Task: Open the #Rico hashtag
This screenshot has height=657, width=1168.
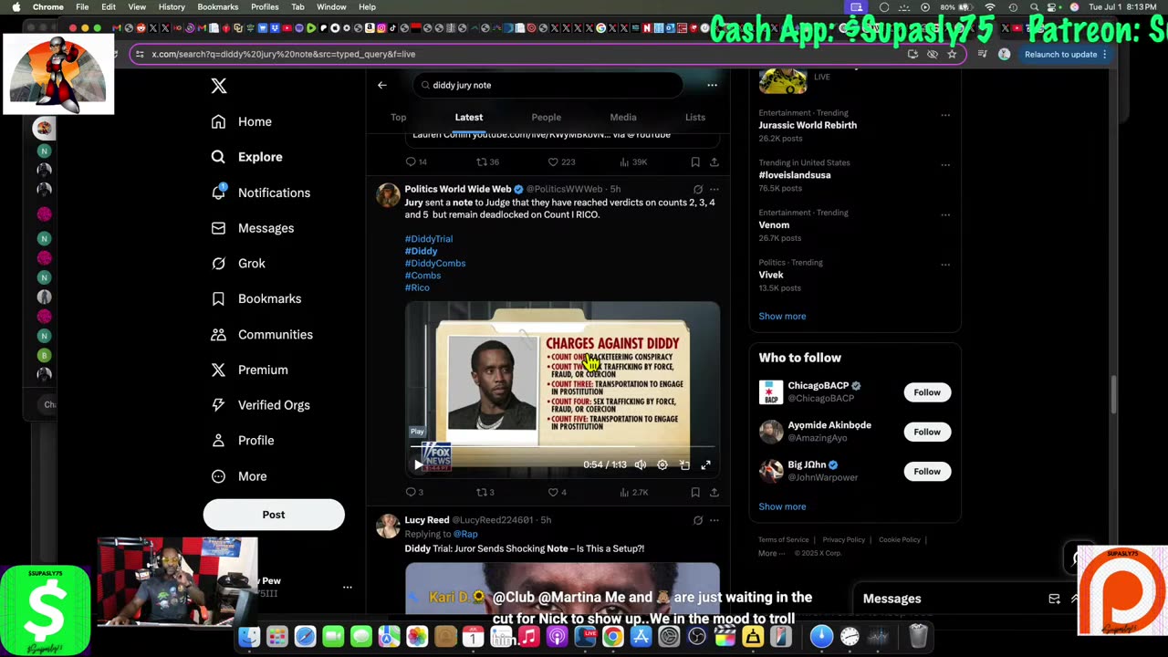Action: [x=417, y=287]
